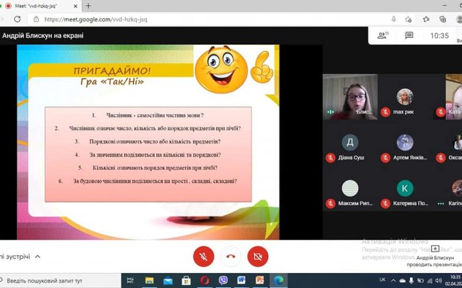Toggle the microphone mute button
The width and height of the screenshot is (462, 288).
coord(203,256)
